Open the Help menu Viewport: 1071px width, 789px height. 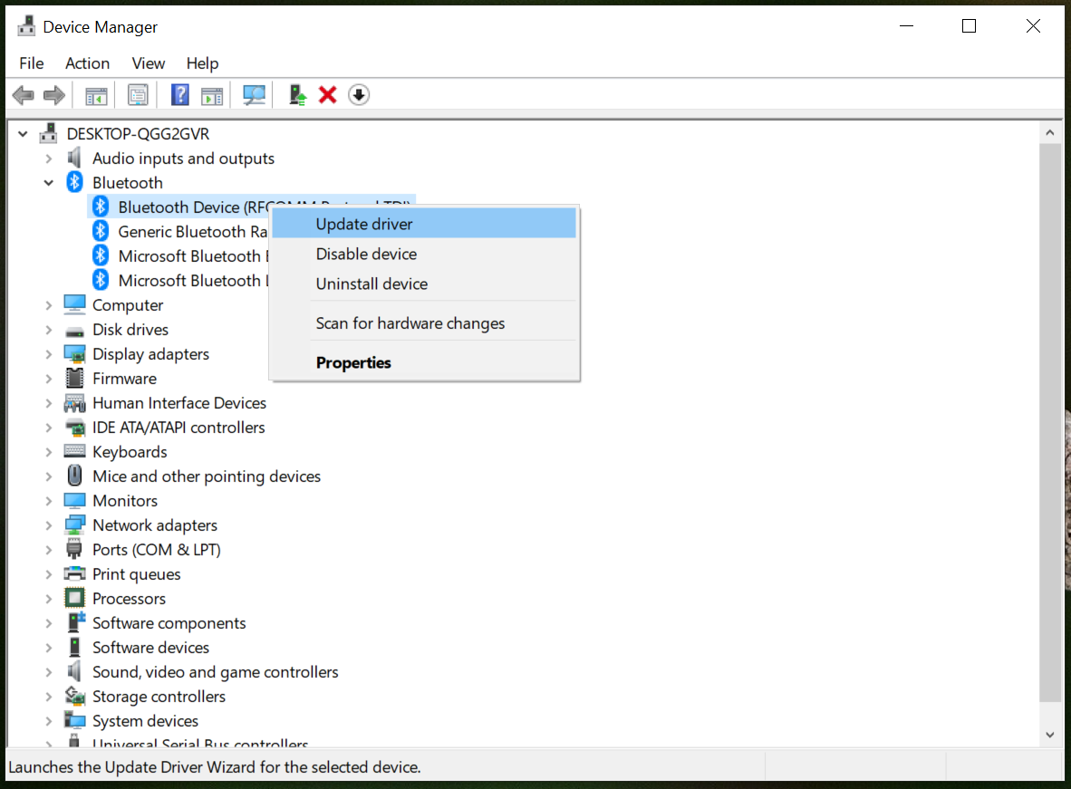202,63
